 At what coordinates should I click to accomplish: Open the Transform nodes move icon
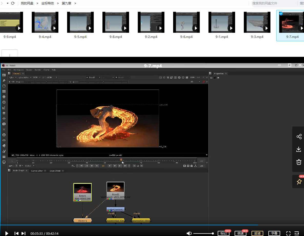(x=4, y=119)
